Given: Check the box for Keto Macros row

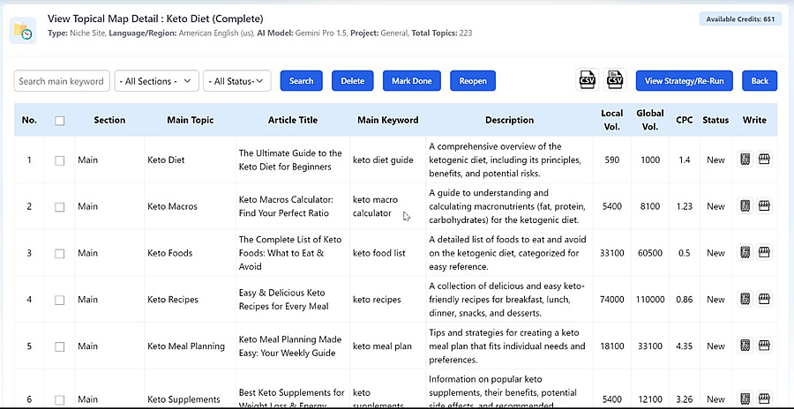Looking at the screenshot, I should pos(60,207).
